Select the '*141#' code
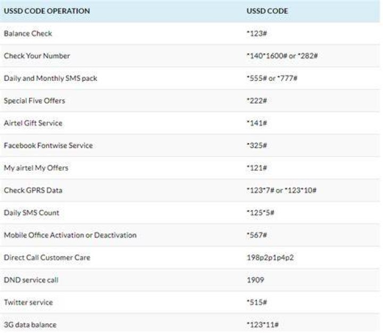383x333 pixels. pyautogui.click(x=257, y=123)
